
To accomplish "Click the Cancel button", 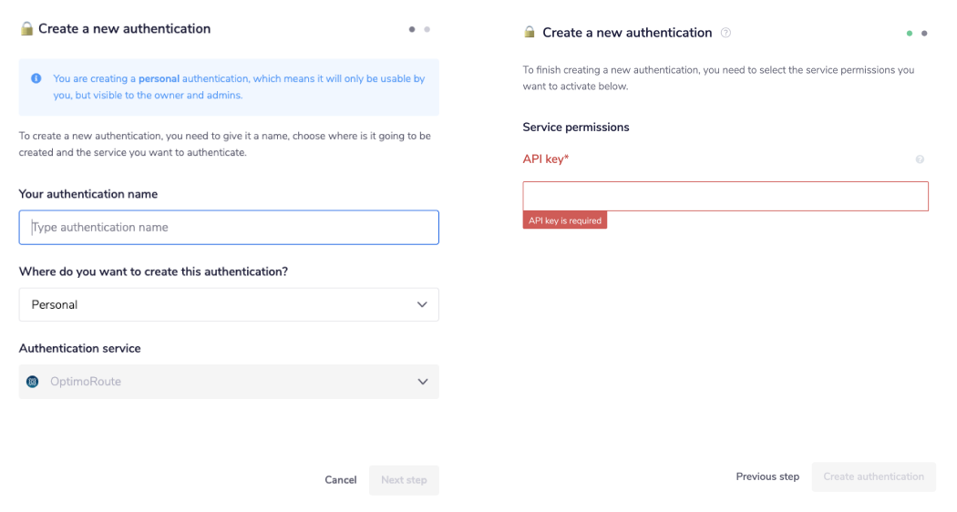I will pyautogui.click(x=341, y=480).
